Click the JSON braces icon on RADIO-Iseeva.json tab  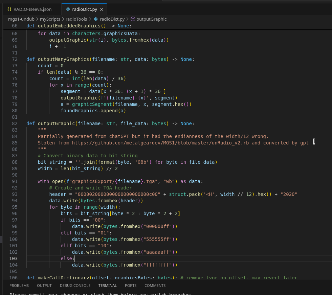coord(9,9)
